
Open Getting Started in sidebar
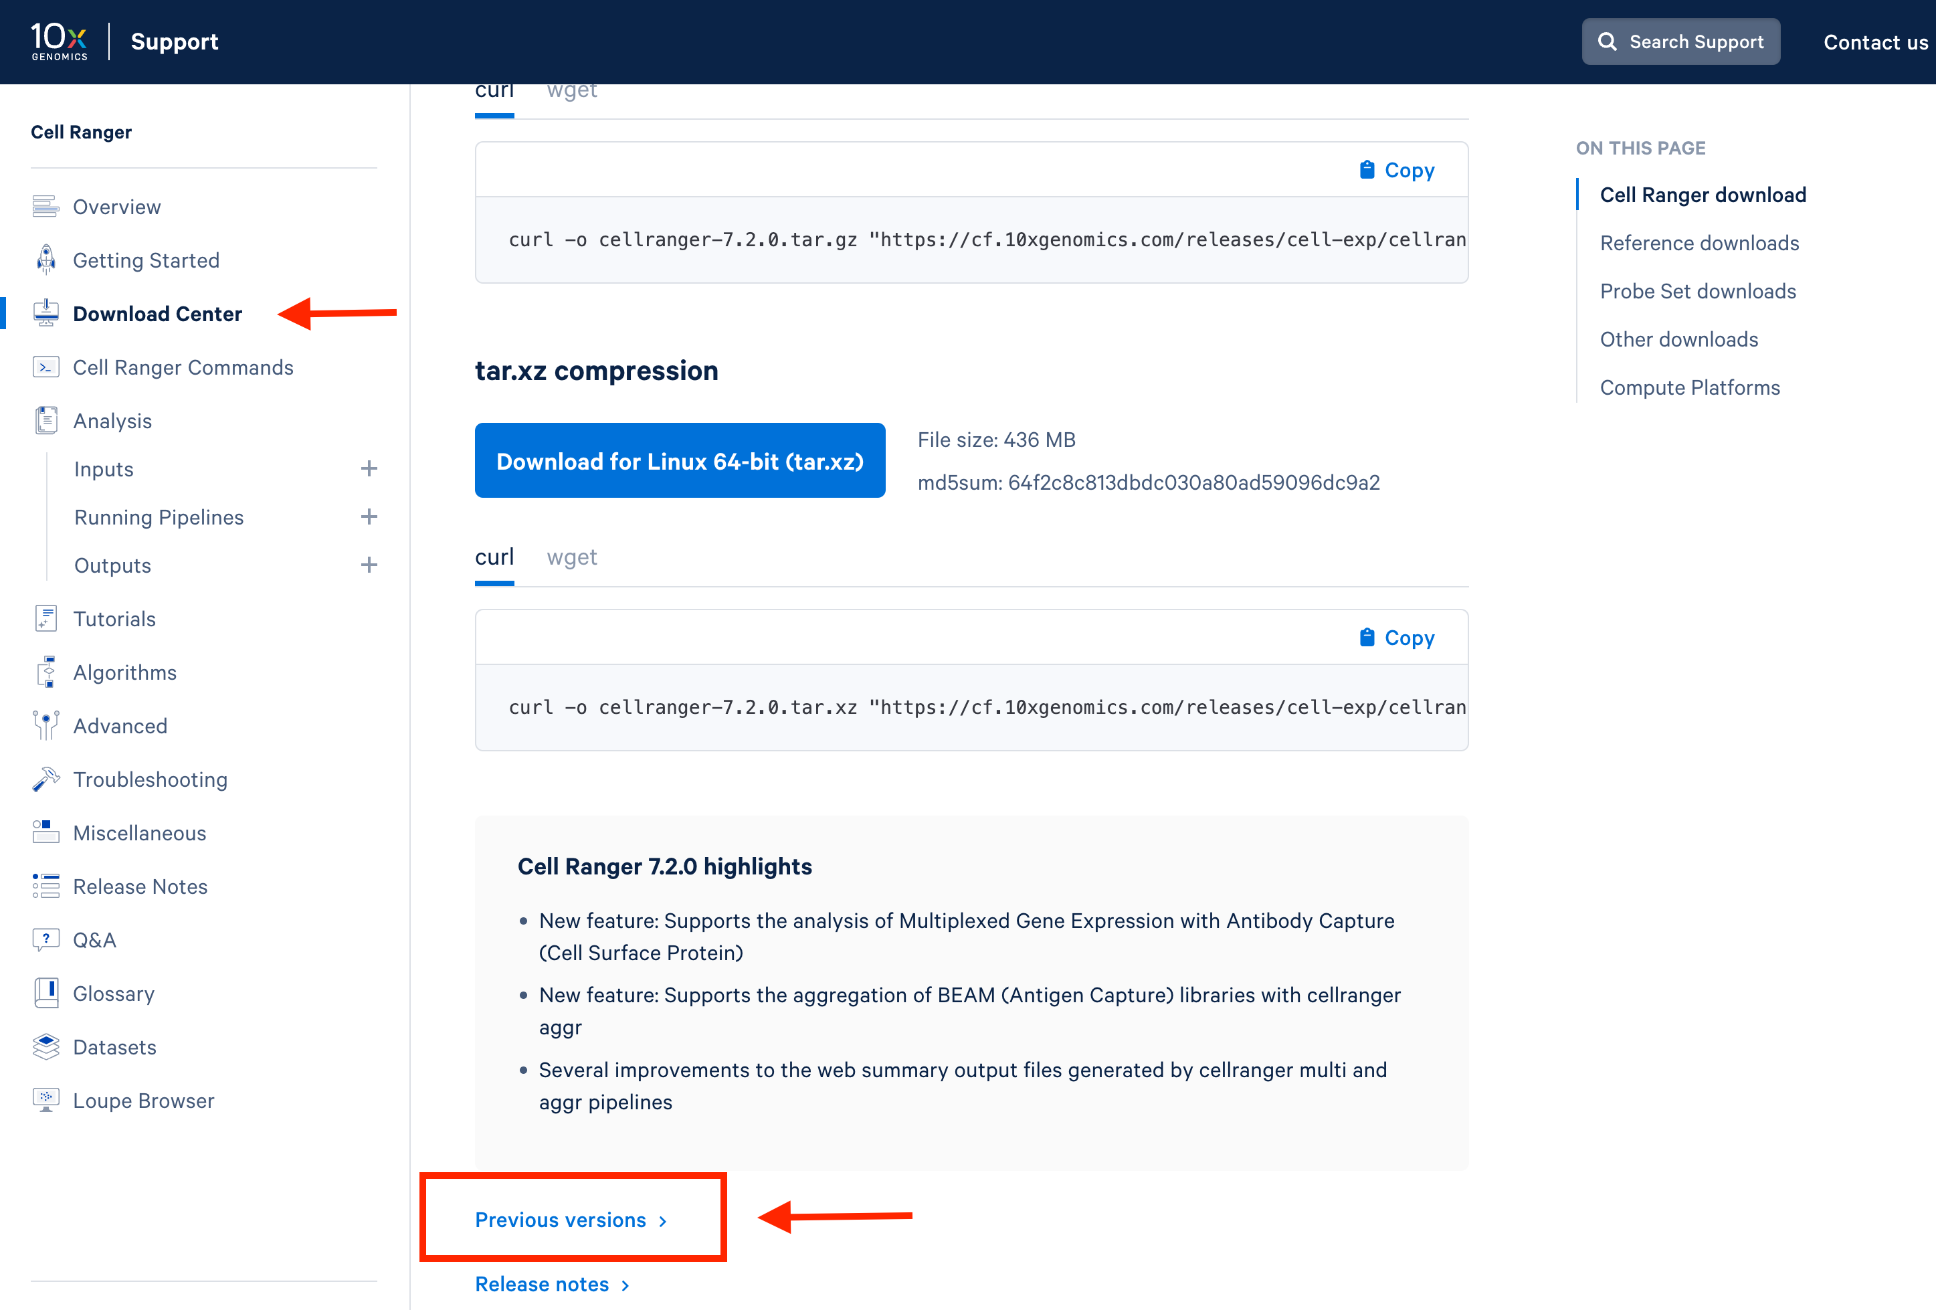[146, 260]
